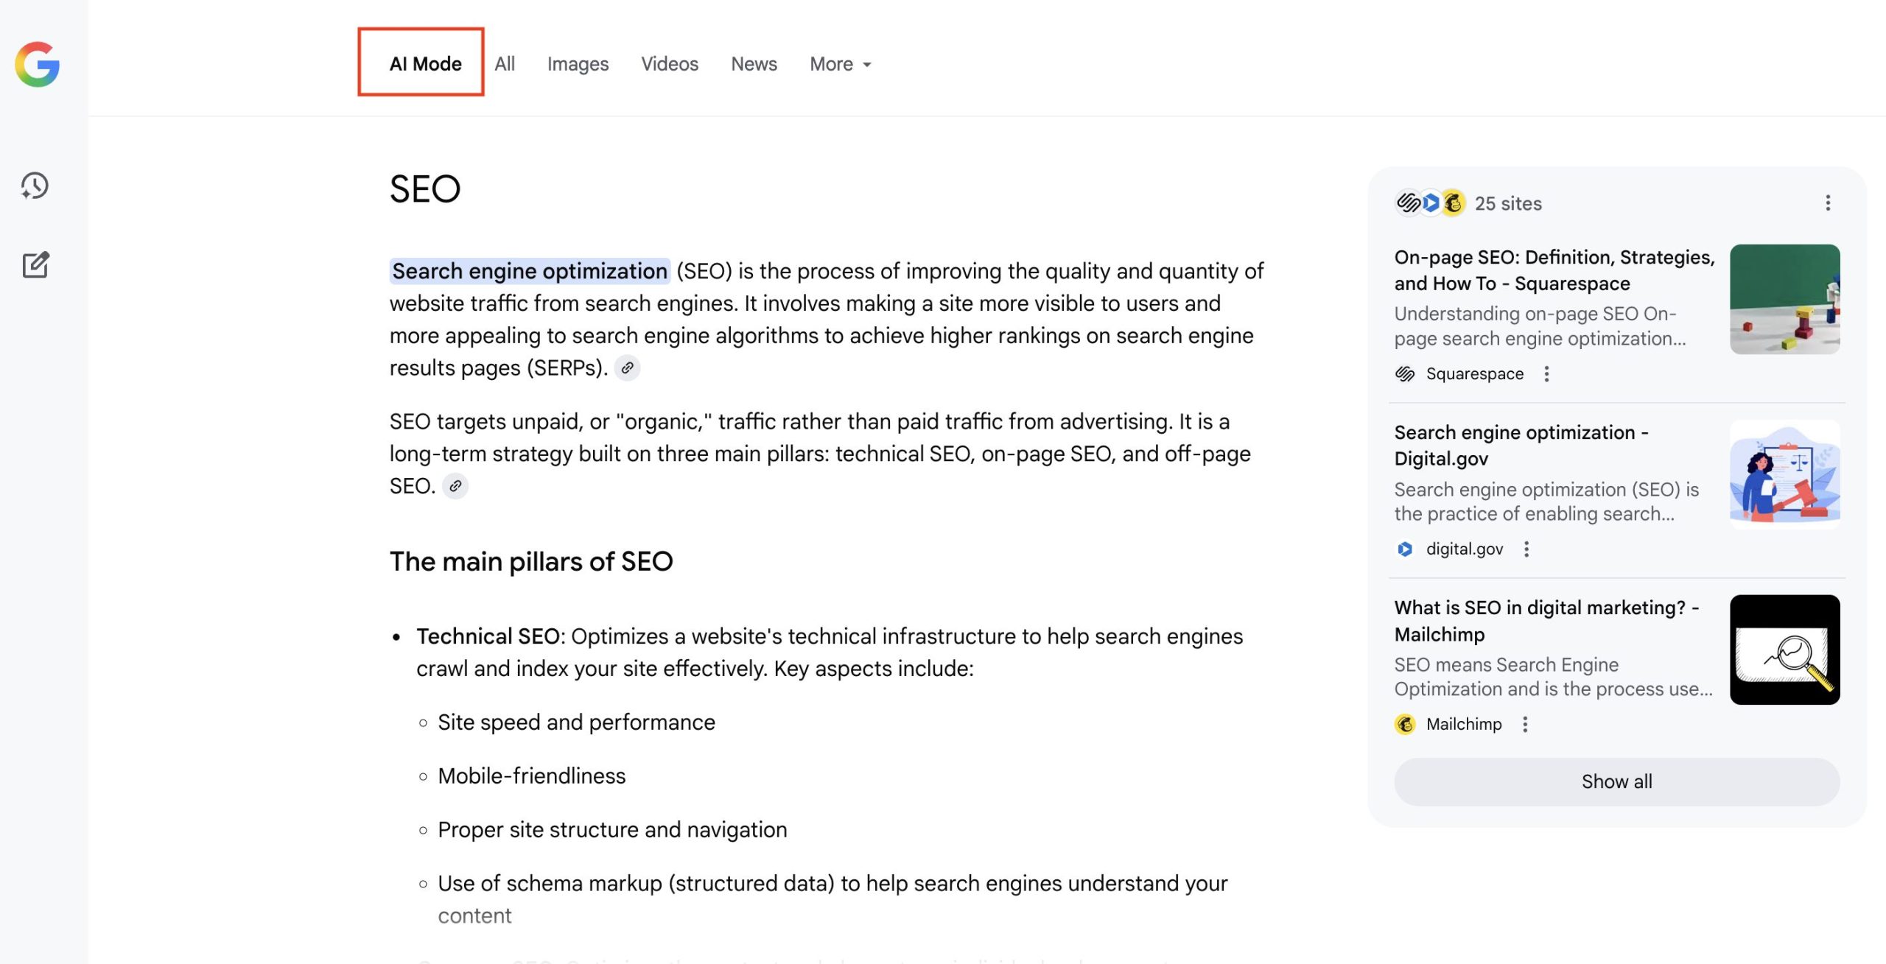The height and width of the screenshot is (964, 1886).
Task: Go to the News tab
Action: pos(754,64)
